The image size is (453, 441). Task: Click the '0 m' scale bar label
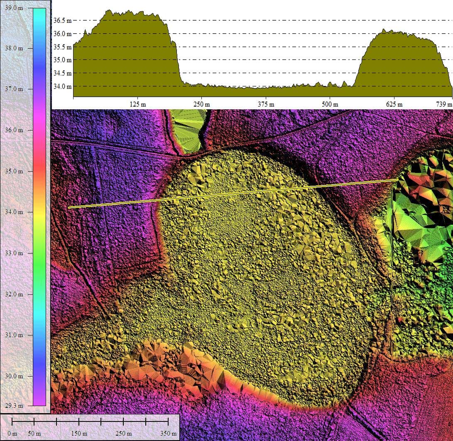click(x=12, y=434)
